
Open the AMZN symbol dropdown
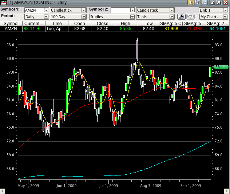point(46,11)
